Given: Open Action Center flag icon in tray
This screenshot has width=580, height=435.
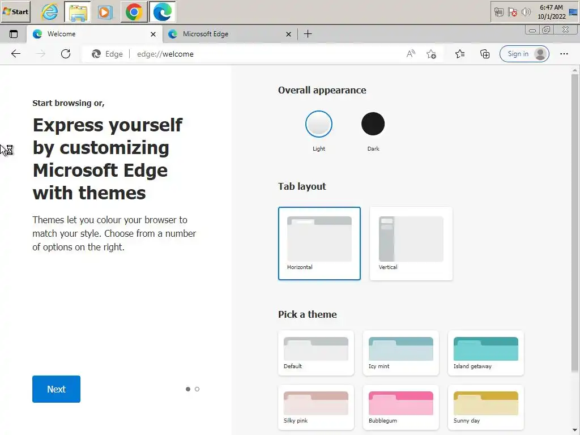Looking at the screenshot, I should (512, 12).
